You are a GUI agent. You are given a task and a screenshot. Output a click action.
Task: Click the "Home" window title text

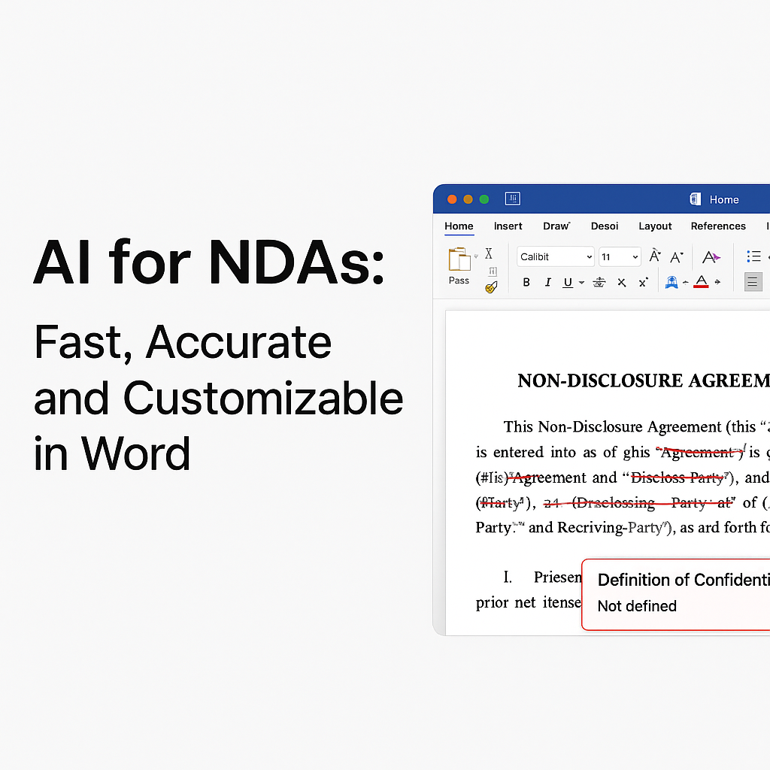724,200
